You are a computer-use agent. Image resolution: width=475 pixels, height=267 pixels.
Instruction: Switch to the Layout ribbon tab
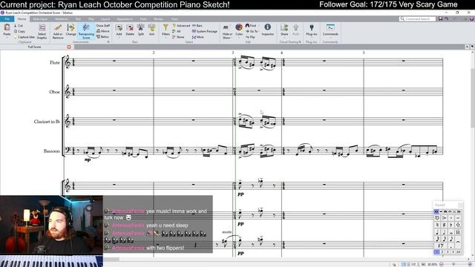105,19
